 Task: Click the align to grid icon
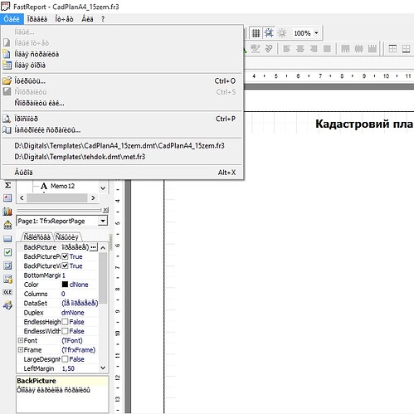point(269,33)
